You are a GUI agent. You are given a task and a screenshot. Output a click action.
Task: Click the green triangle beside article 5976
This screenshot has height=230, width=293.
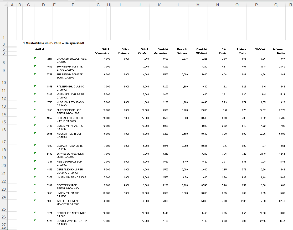(x=35, y=177)
